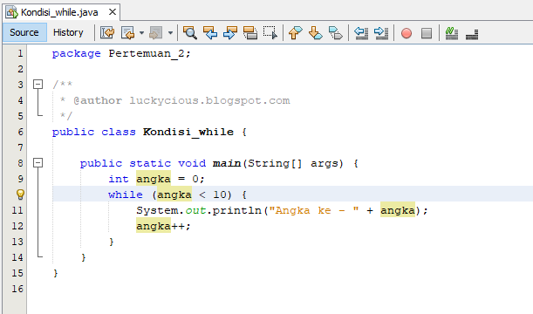
Task: Click '@author luckycious.blogspot.com' comment text
Action: click(181, 100)
